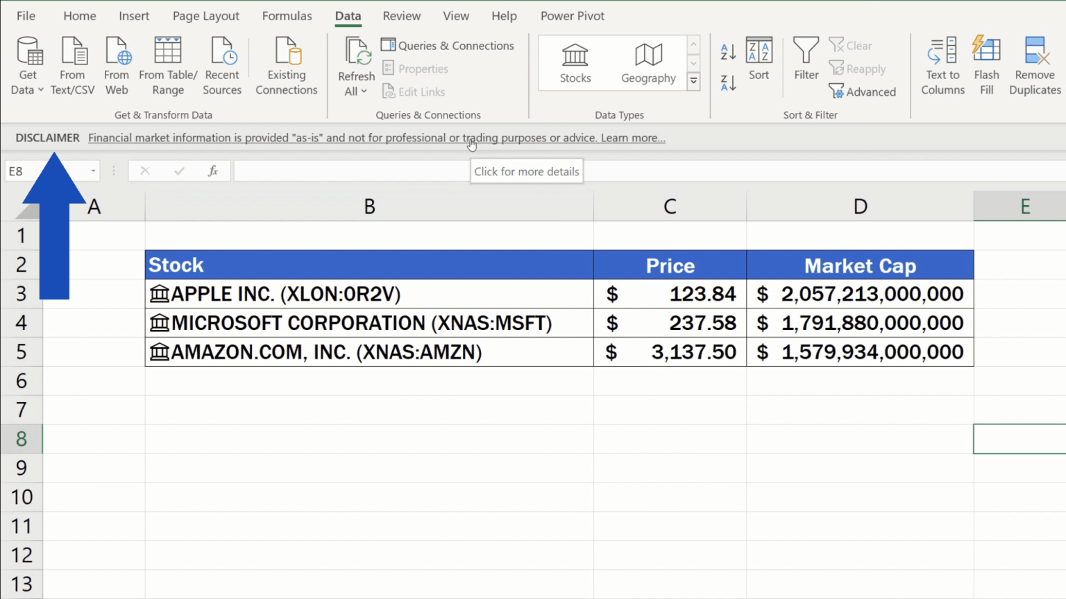Open Queries & Connections pane
1066x599 pixels.
448,45
